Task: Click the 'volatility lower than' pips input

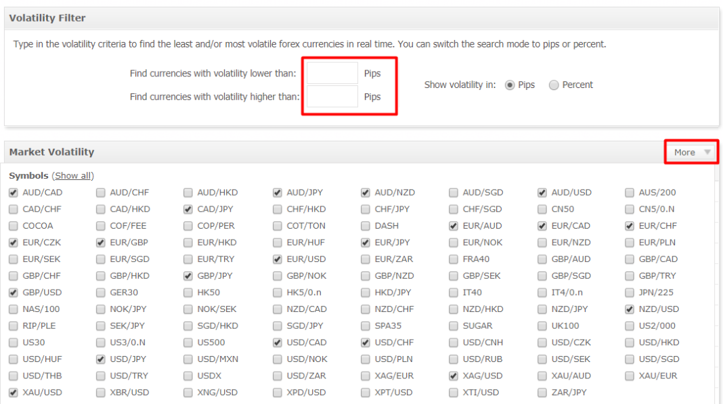Action: [x=332, y=73]
